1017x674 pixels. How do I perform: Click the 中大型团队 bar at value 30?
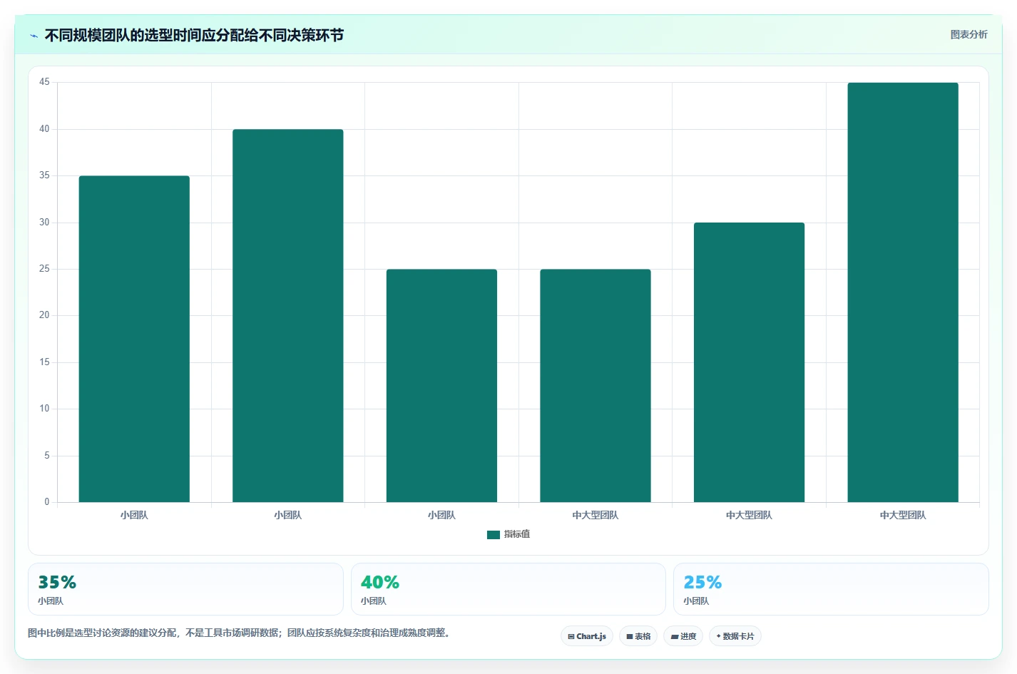pyautogui.click(x=749, y=362)
